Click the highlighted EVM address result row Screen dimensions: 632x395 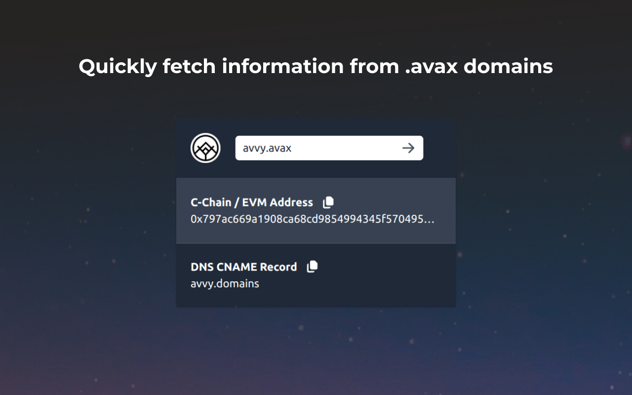316,211
